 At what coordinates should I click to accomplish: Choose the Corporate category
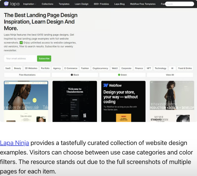(126, 68)
